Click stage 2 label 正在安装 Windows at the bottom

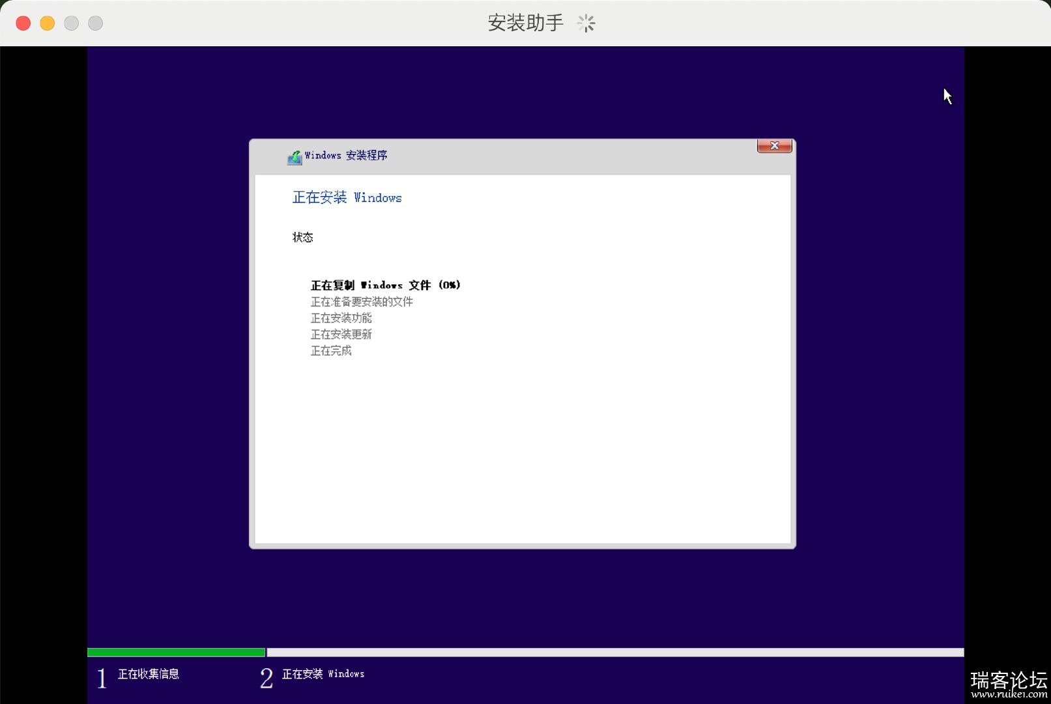point(323,674)
